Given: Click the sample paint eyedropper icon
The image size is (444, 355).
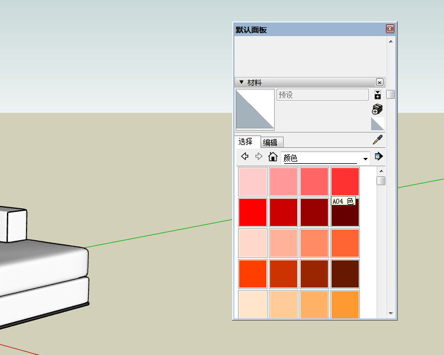Looking at the screenshot, I should (x=377, y=140).
